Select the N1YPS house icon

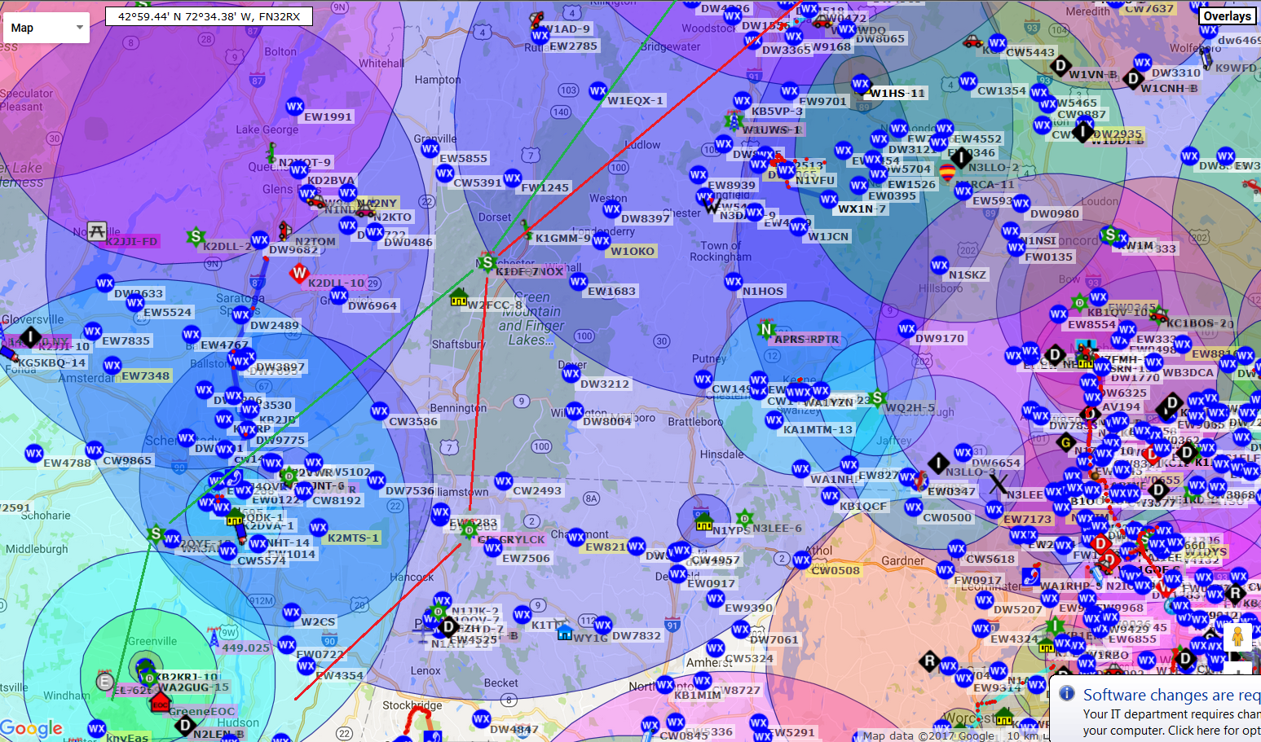[703, 521]
